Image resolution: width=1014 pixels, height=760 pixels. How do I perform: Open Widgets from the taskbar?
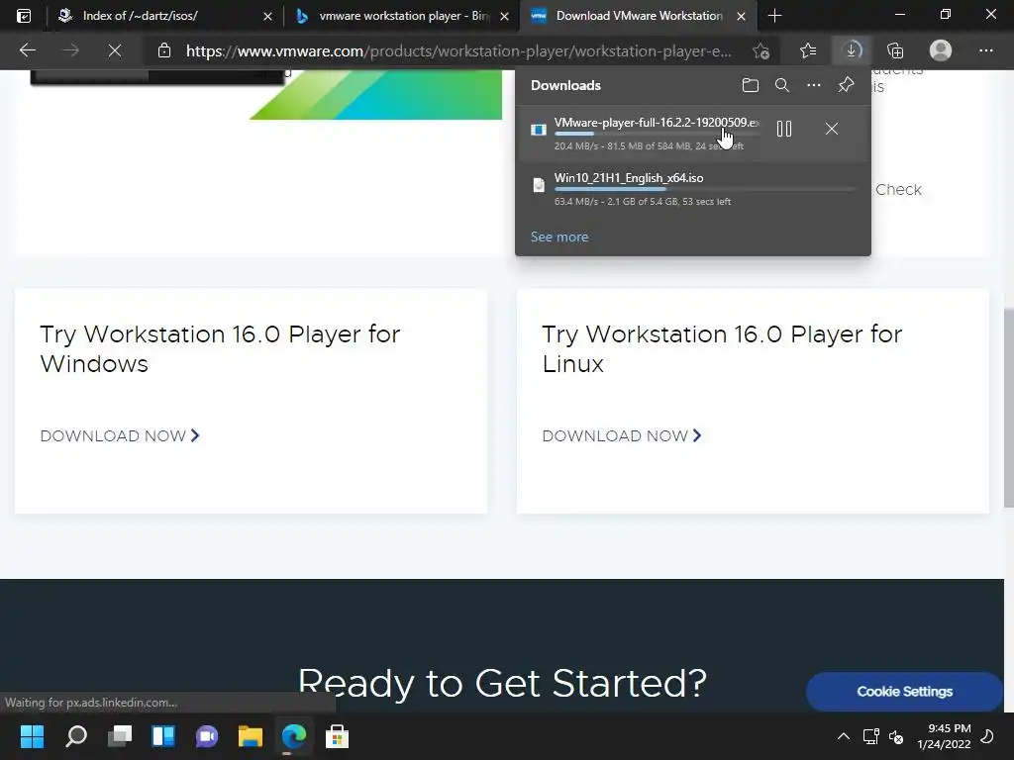(x=163, y=736)
